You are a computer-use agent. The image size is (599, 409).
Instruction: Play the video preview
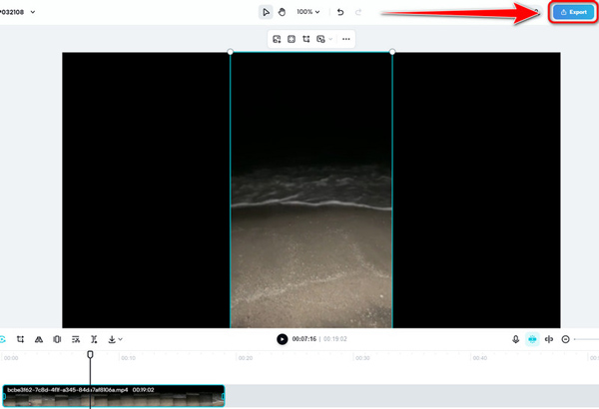[282, 339]
